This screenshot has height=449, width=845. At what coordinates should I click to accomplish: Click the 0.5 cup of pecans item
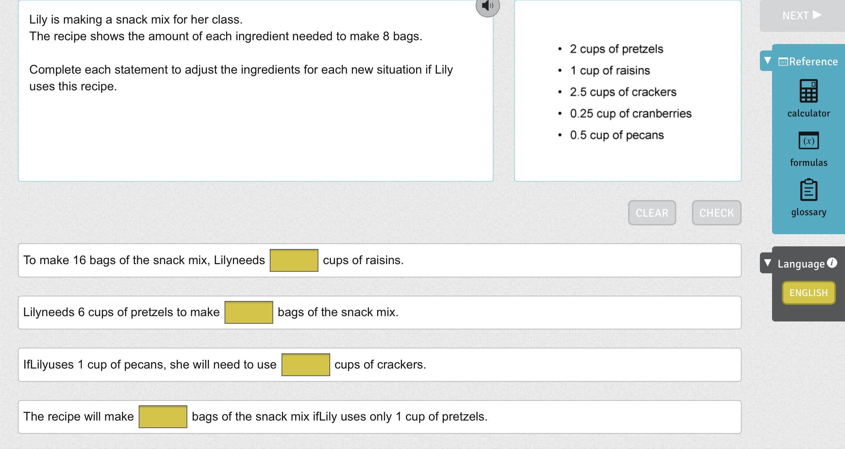(x=617, y=135)
